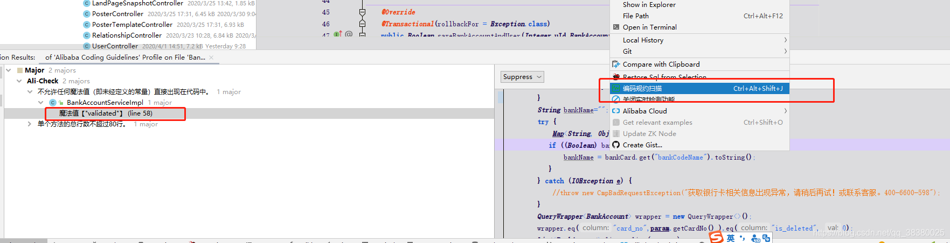Open the Git submenu
The width and height of the screenshot is (950, 243).
tap(699, 51)
